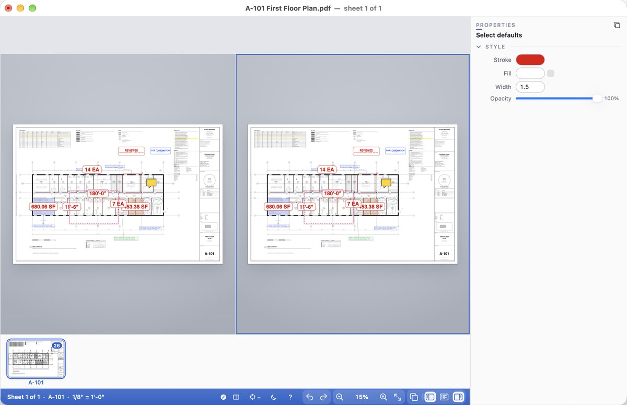Copy style using the Properties panel copy icon
This screenshot has width=627, height=405.
tap(617, 25)
